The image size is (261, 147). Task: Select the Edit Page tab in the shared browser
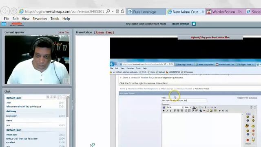pos(185,65)
